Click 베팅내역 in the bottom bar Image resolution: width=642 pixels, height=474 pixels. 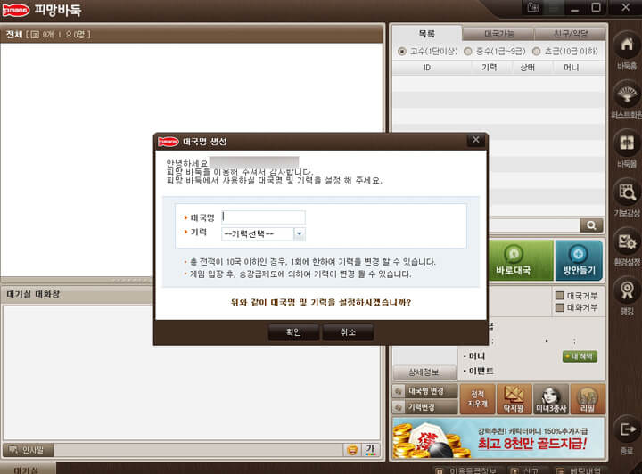579,470
